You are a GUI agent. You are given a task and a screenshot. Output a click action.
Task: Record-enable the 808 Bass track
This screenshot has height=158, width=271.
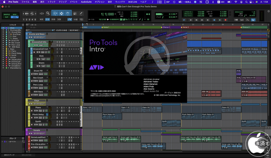point(32,95)
